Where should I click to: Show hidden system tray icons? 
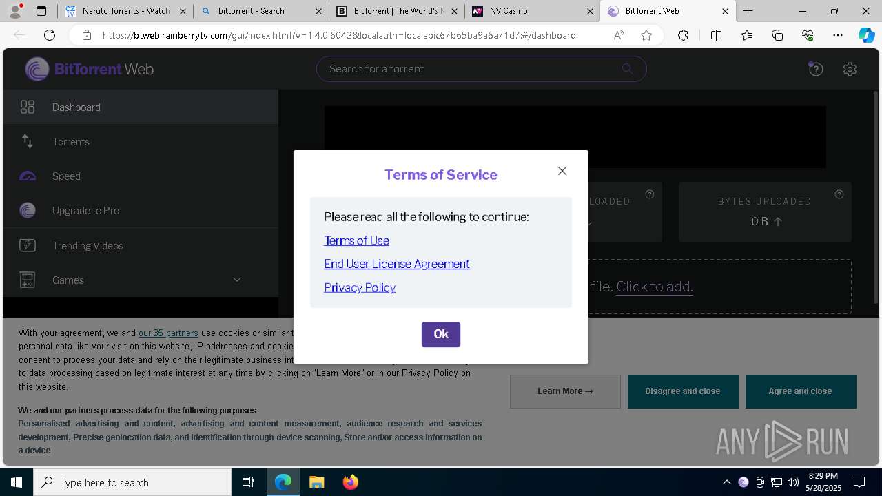(726, 482)
